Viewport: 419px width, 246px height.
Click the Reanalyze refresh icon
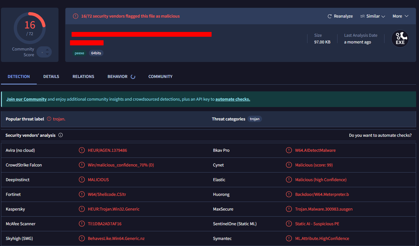coord(330,16)
